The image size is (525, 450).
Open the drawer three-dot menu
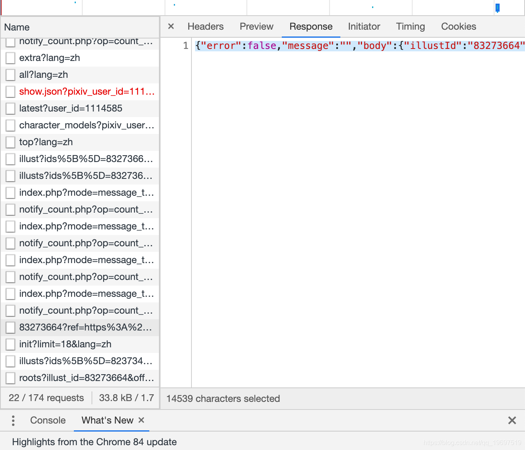pyautogui.click(x=13, y=420)
